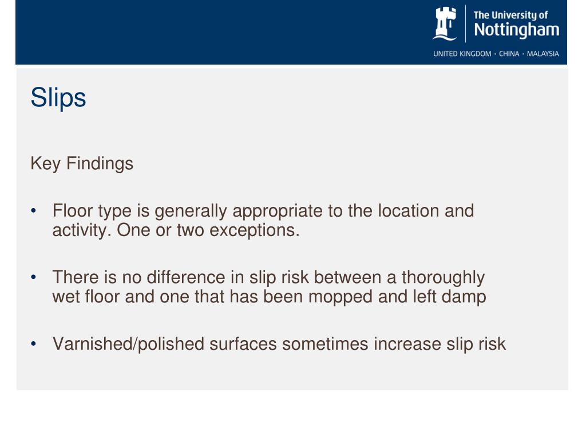Click the vertical divider line beside the logo
Screen dimensions: 586x439
[x=465, y=23]
